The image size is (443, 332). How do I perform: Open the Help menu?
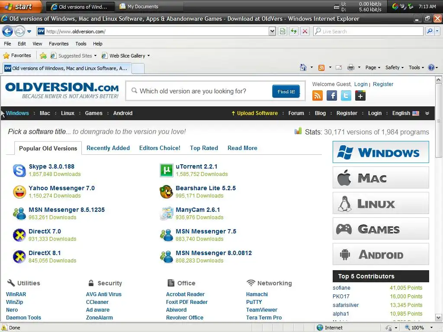[x=98, y=44]
